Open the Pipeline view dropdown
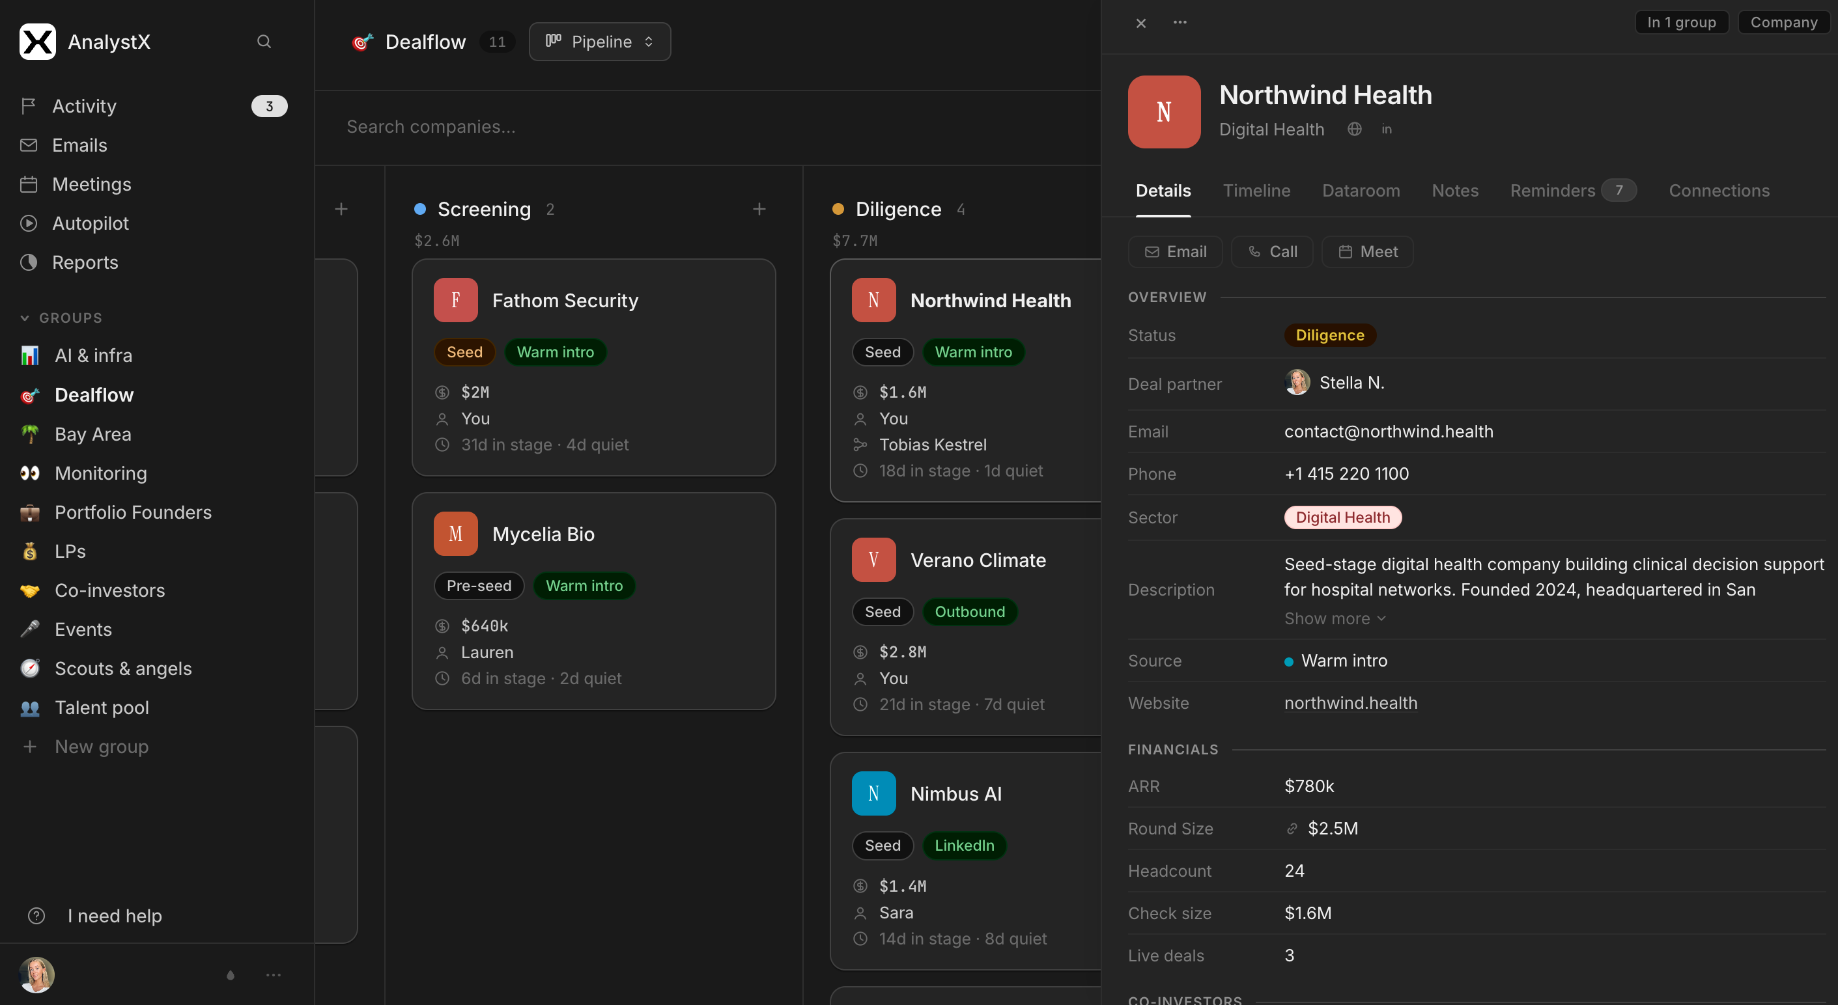The height and width of the screenshot is (1005, 1838). point(599,42)
